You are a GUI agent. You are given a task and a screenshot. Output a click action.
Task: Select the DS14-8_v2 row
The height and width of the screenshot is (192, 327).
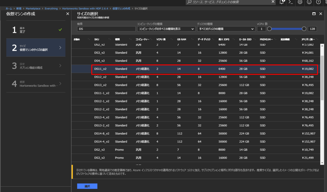196,134
